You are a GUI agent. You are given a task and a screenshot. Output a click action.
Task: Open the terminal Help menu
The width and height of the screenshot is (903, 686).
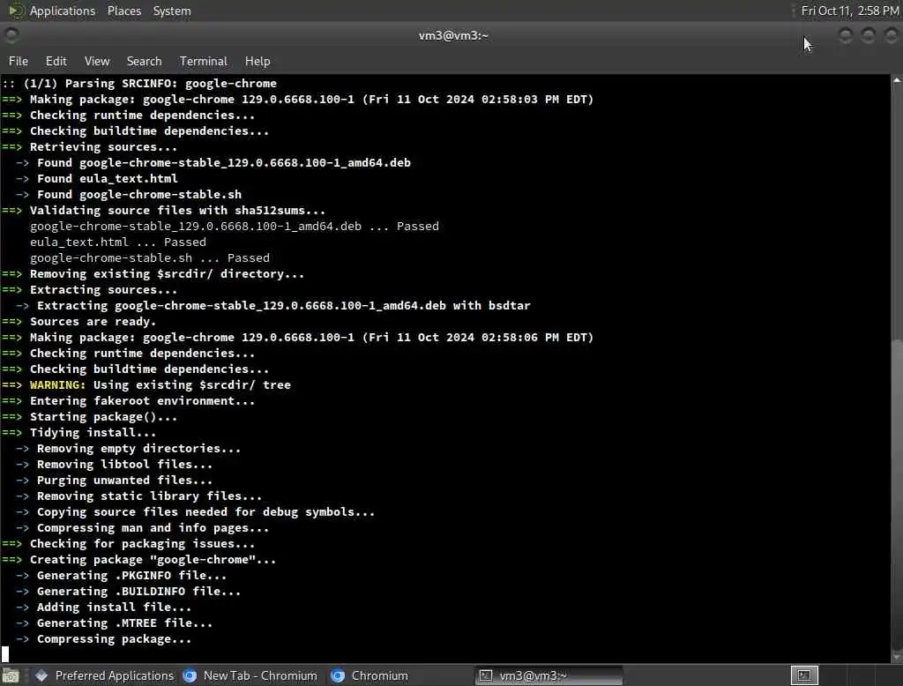[257, 61]
